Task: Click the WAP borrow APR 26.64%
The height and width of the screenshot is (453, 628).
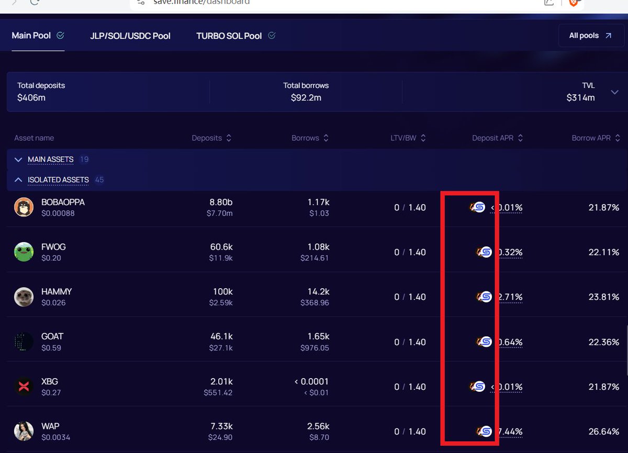Action: pos(604,432)
